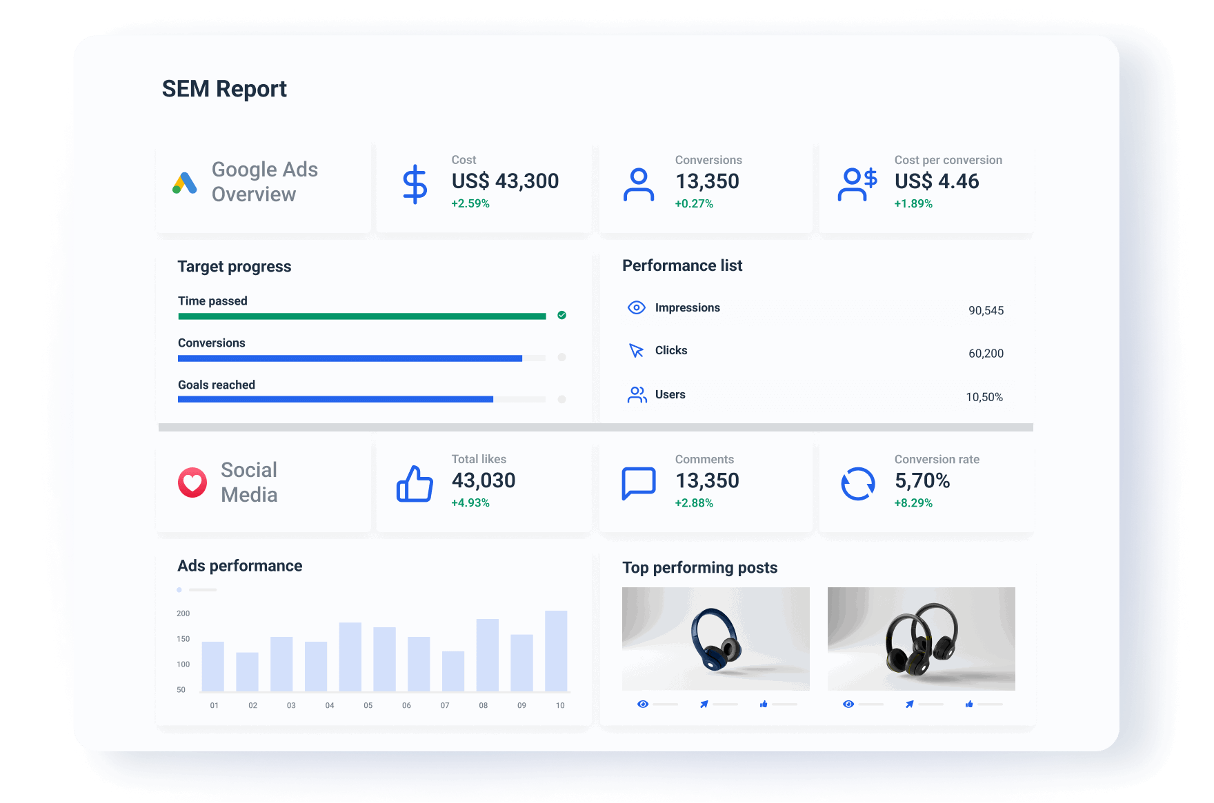Click the Users group icon in Performance list
The width and height of the screenshot is (1214, 803).
[x=636, y=395]
